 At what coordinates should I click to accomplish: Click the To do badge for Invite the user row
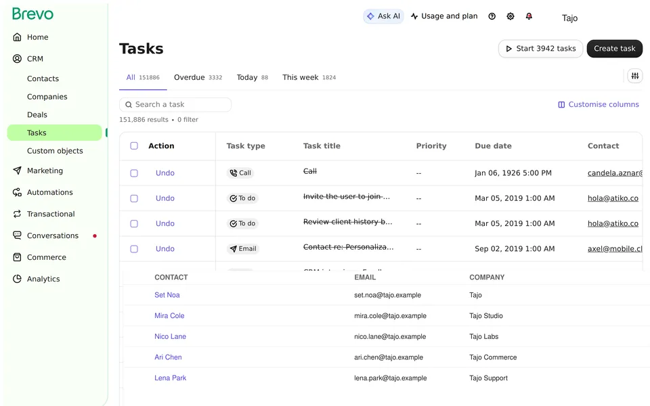coord(242,198)
